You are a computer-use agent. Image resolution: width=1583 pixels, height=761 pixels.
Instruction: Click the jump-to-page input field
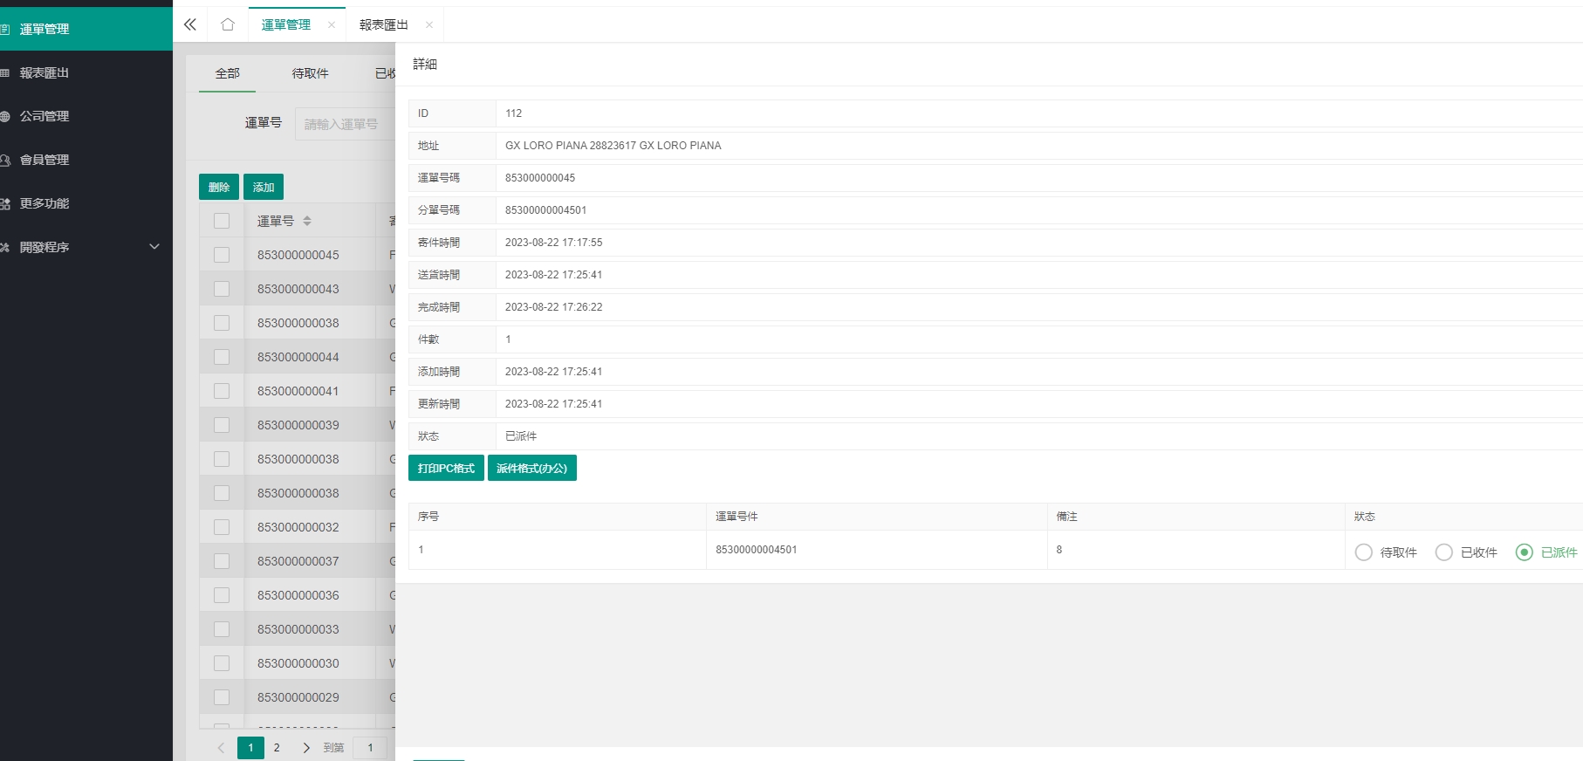pos(371,747)
